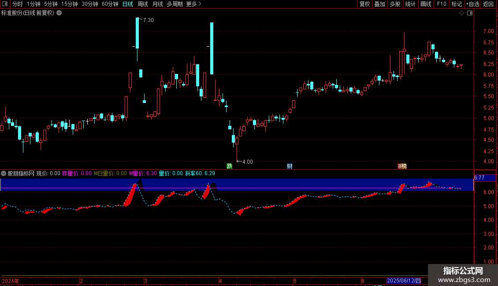Open the 统计 statistics button

pos(410,4)
